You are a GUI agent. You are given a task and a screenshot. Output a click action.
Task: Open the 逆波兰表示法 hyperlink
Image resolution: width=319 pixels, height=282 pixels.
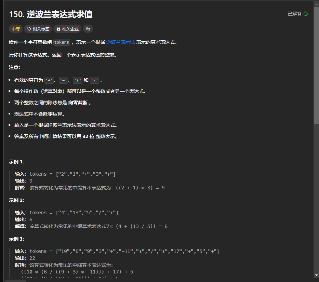point(120,42)
